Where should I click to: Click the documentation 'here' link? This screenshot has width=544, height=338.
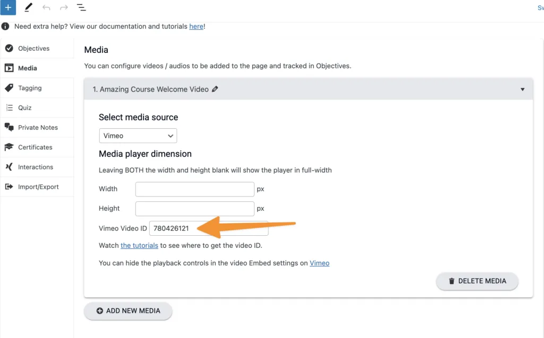pyautogui.click(x=196, y=26)
